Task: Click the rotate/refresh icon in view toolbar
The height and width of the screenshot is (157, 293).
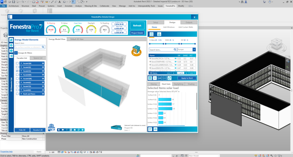Action: (x=78, y=130)
